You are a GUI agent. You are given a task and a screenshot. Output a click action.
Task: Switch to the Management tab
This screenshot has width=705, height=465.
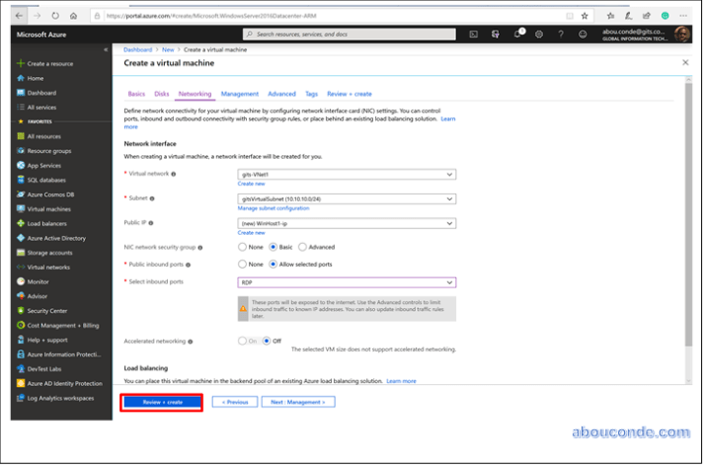(240, 94)
